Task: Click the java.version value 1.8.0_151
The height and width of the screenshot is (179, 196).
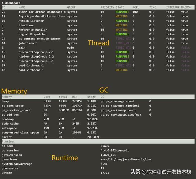Action: point(108,155)
